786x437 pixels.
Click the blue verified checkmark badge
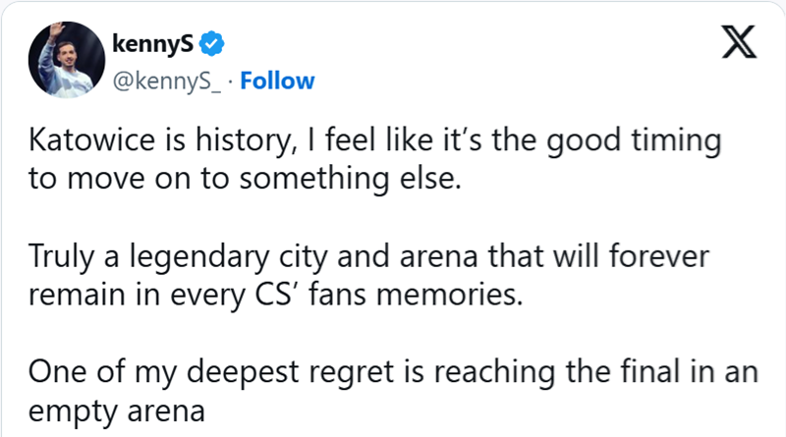tap(211, 43)
